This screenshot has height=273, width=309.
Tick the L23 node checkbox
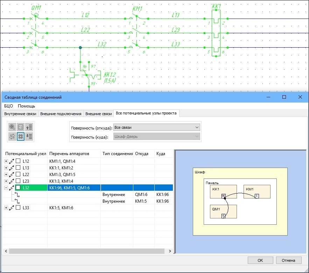coord(18,181)
